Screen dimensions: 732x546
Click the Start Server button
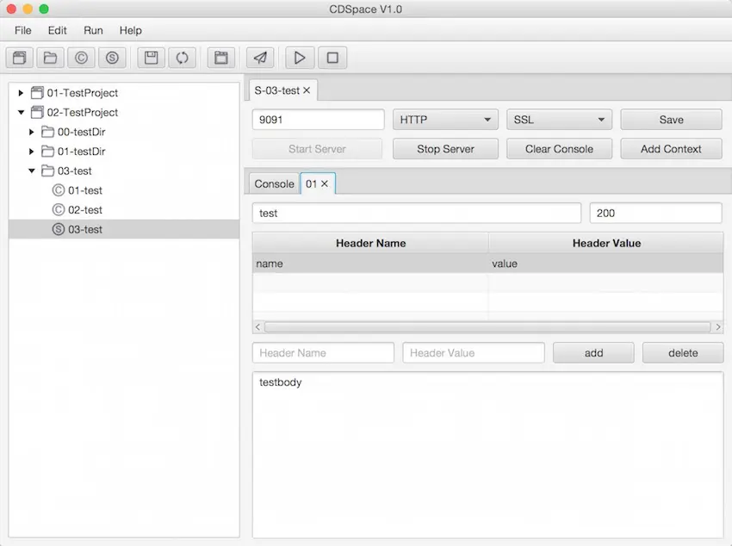pos(318,149)
